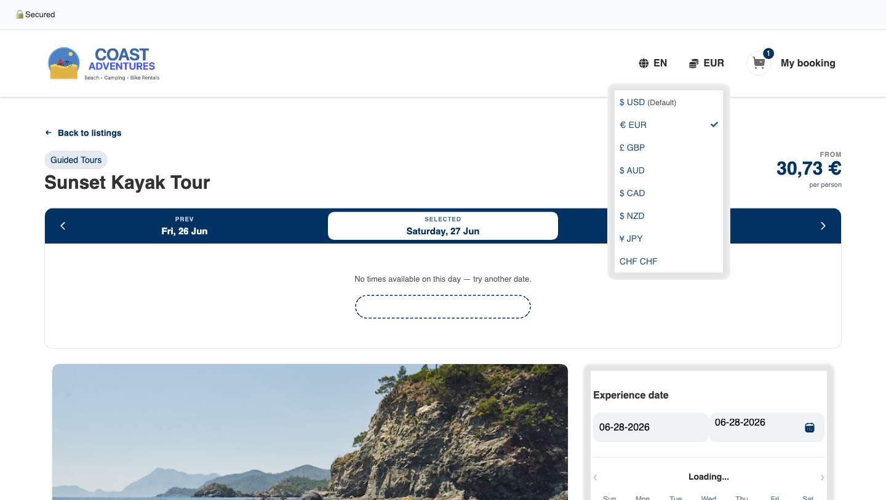Click the second date field with calendar
The image size is (886, 500).
point(767,427)
